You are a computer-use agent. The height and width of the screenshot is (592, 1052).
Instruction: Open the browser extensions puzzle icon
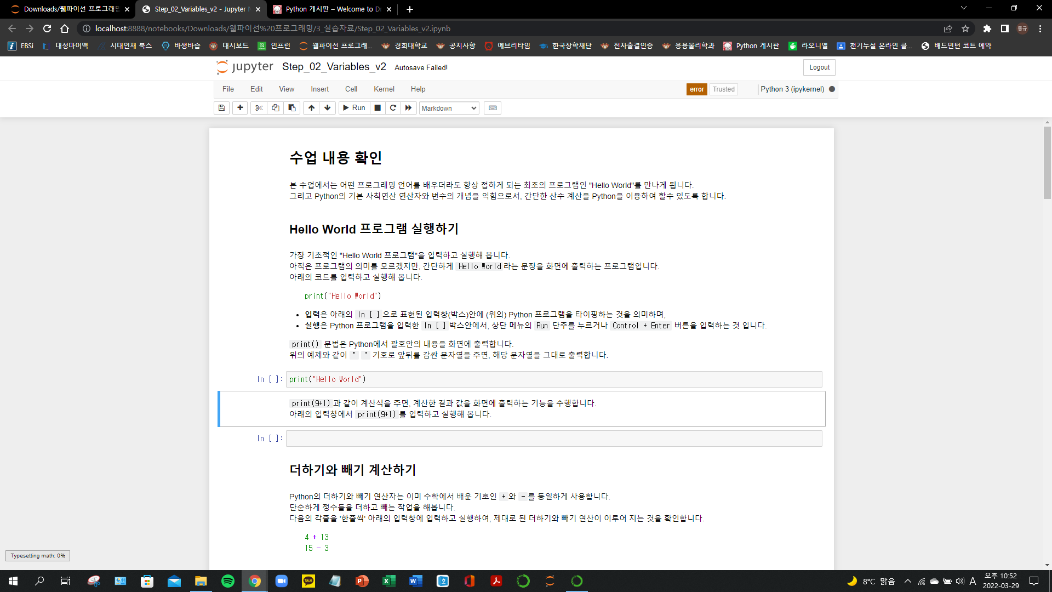pyautogui.click(x=987, y=29)
